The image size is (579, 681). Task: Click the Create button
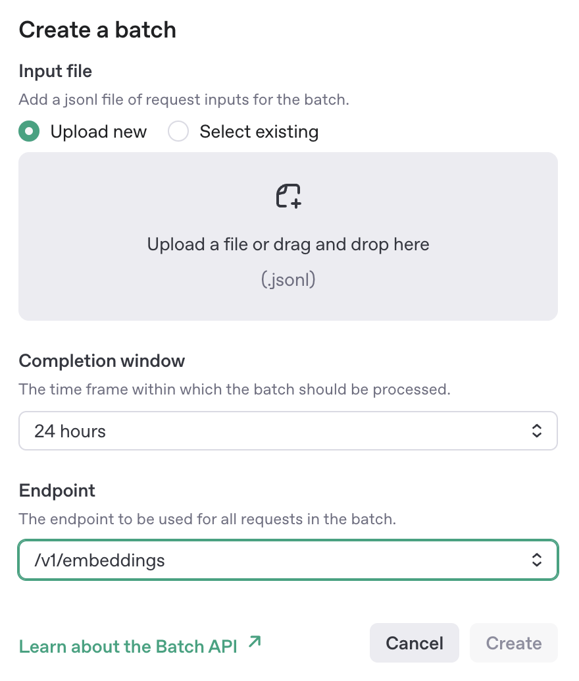tap(513, 643)
